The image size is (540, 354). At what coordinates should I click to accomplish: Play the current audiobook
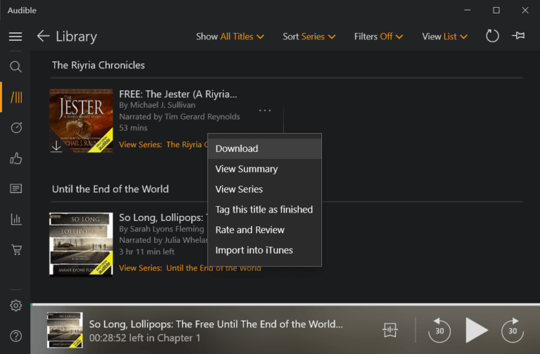click(476, 330)
